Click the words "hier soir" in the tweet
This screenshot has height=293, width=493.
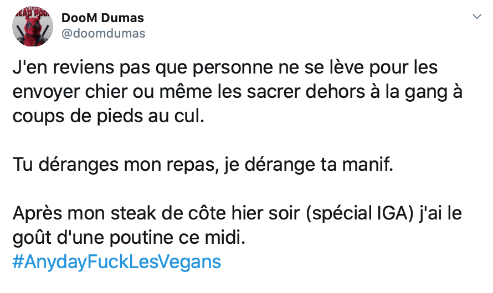(265, 213)
